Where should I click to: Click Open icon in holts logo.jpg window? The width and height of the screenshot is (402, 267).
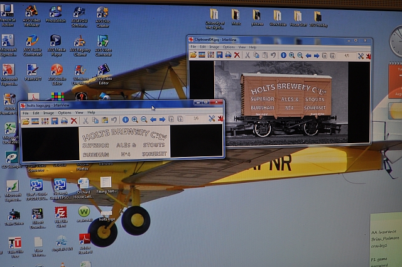pyautogui.click(x=25, y=121)
